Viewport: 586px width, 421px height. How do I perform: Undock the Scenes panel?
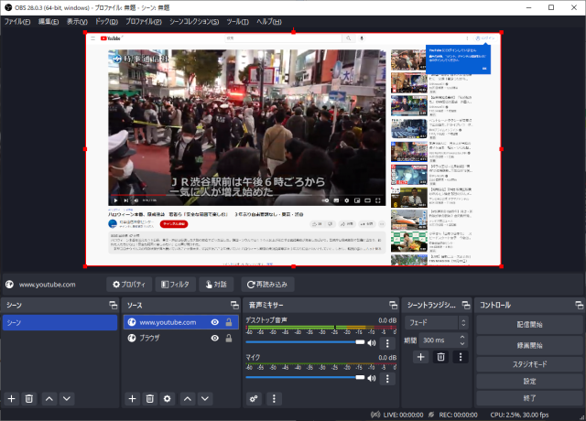pos(114,305)
